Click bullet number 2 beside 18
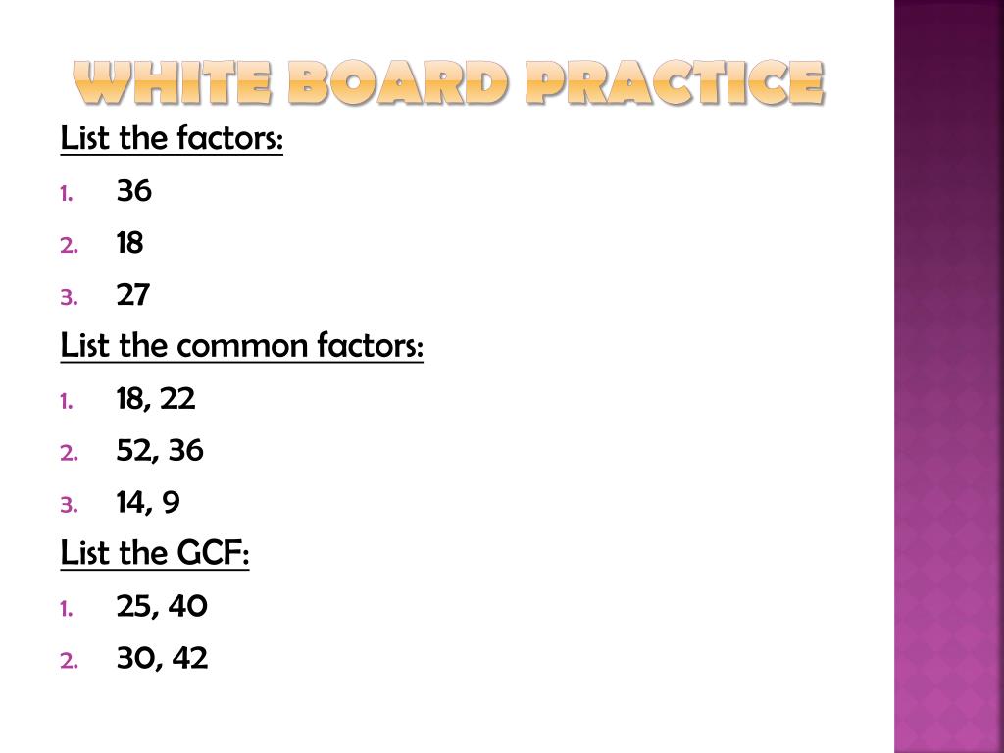Image resolution: width=1004 pixels, height=753 pixels. (69, 246)
